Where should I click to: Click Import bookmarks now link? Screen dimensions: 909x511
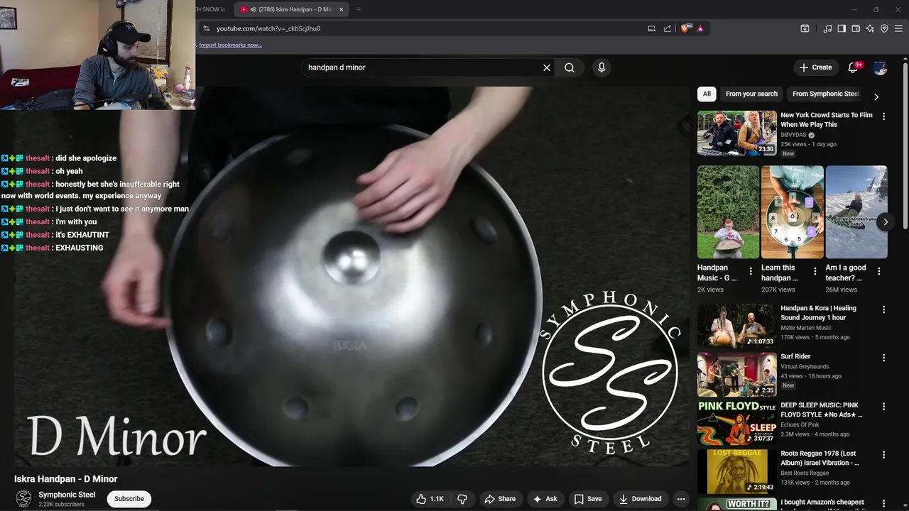230,45
